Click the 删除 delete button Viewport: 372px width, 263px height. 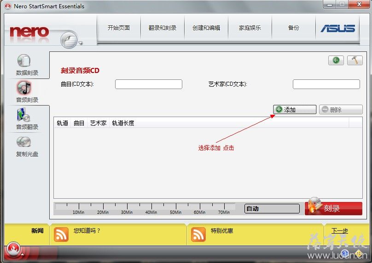pyautogui.click(x=341, y=110)
